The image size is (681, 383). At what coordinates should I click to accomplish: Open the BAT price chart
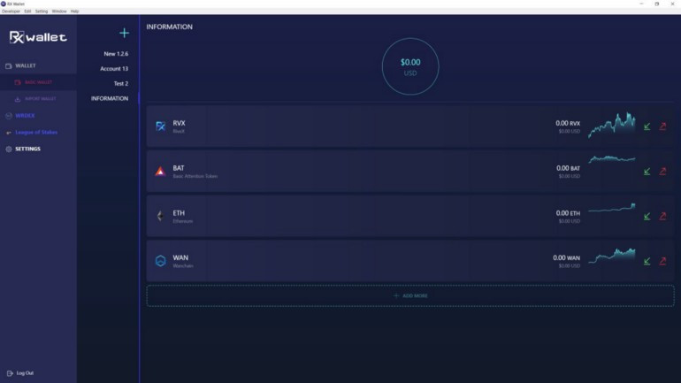[611, 159]
